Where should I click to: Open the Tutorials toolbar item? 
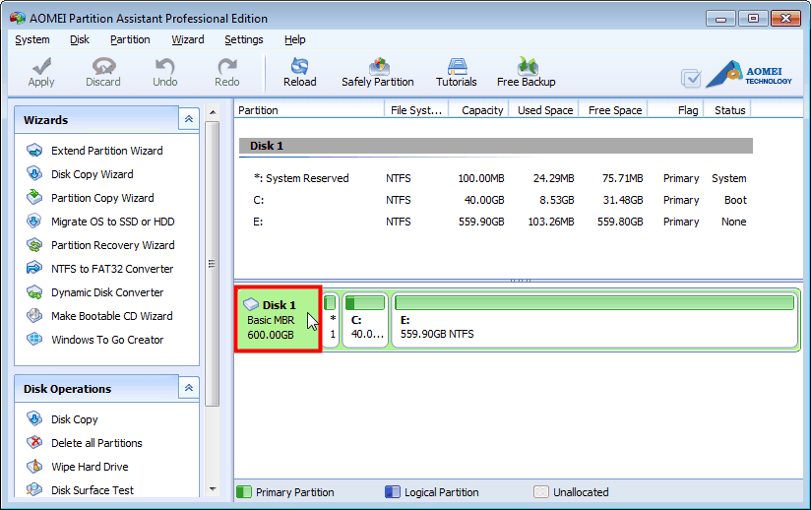[457, 72]
